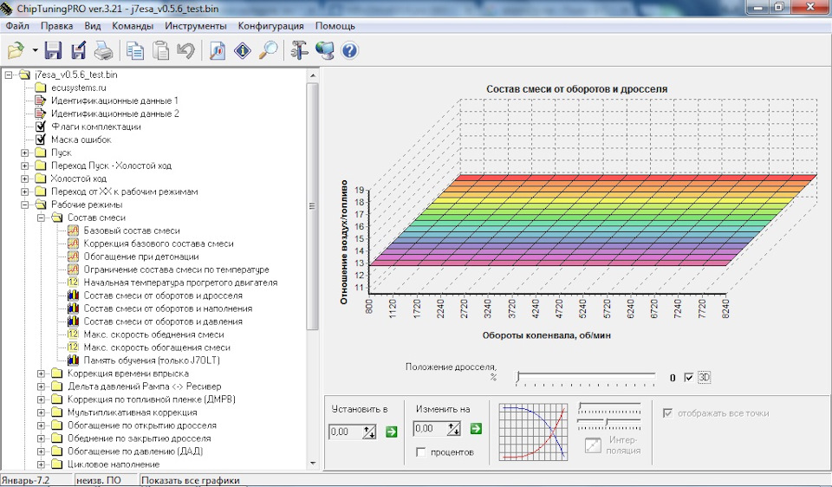Toggle the Маска ошибок checkbox item

tap(41, 140)
